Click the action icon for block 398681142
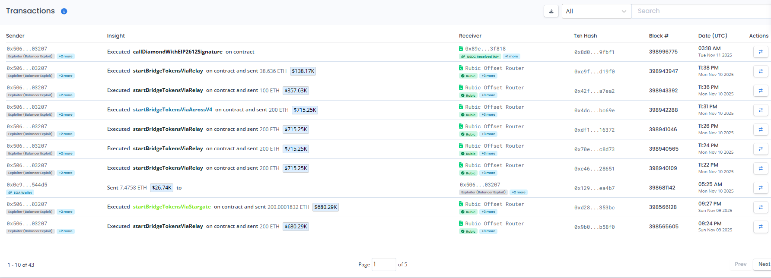The image size is (771, 278). point(760,188)
